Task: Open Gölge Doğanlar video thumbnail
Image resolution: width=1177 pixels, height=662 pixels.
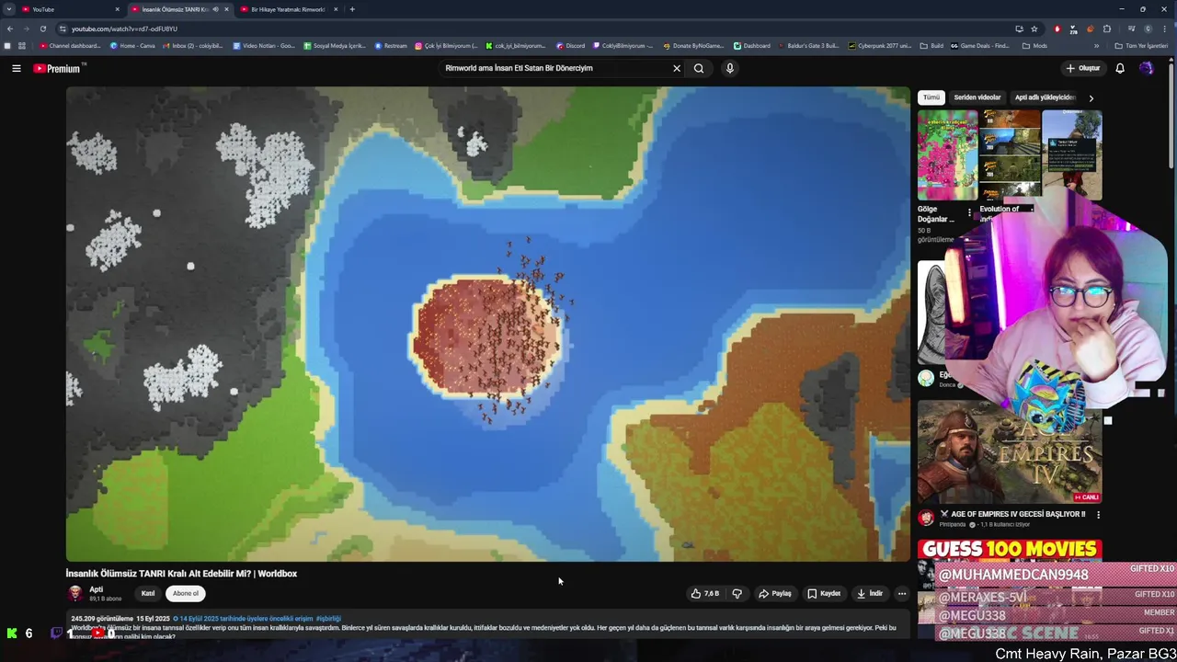Action: pos(947,154)
